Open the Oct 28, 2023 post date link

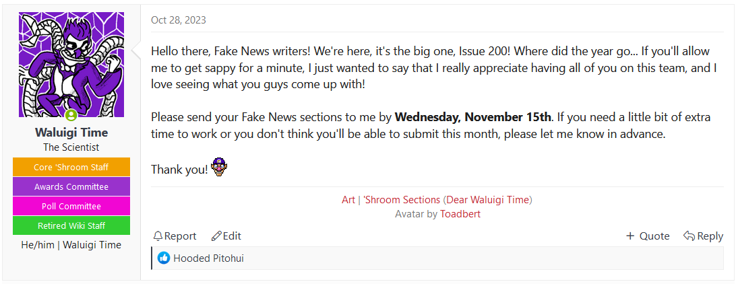tap(179, 20)
